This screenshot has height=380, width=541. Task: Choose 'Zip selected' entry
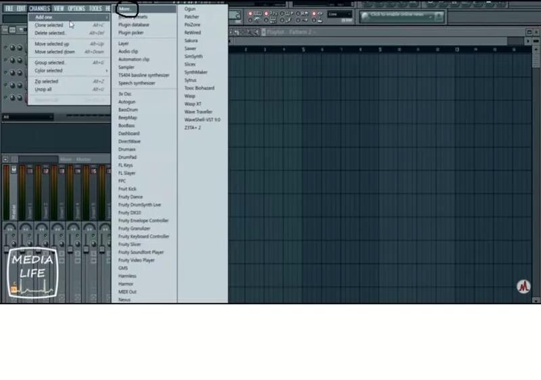pos(69,81)
